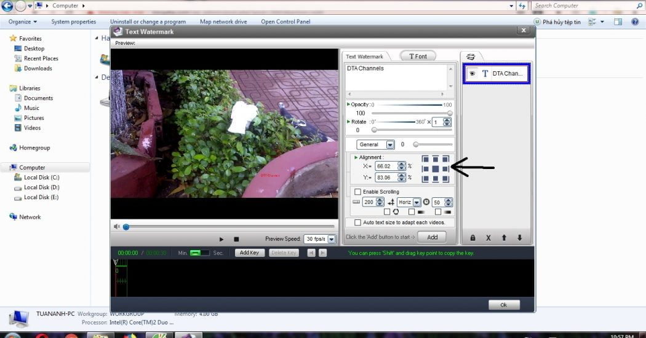This screenshot has height=338, width=646.
Task: Move watermark layer down with arrow
Action: click(519, 238)
